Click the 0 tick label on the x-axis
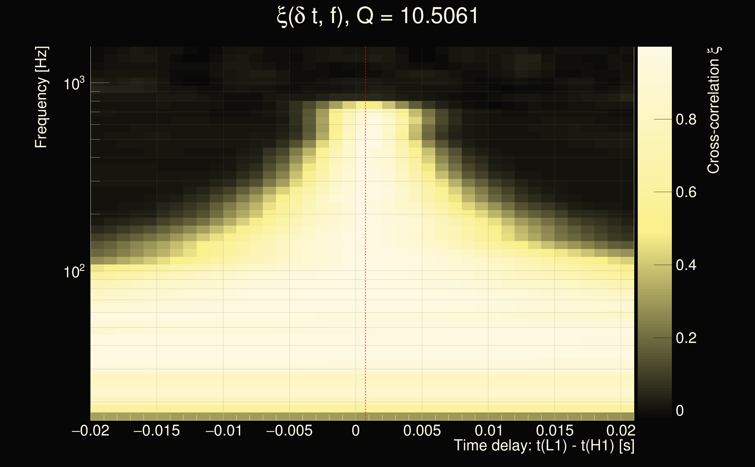 (356, 431)
